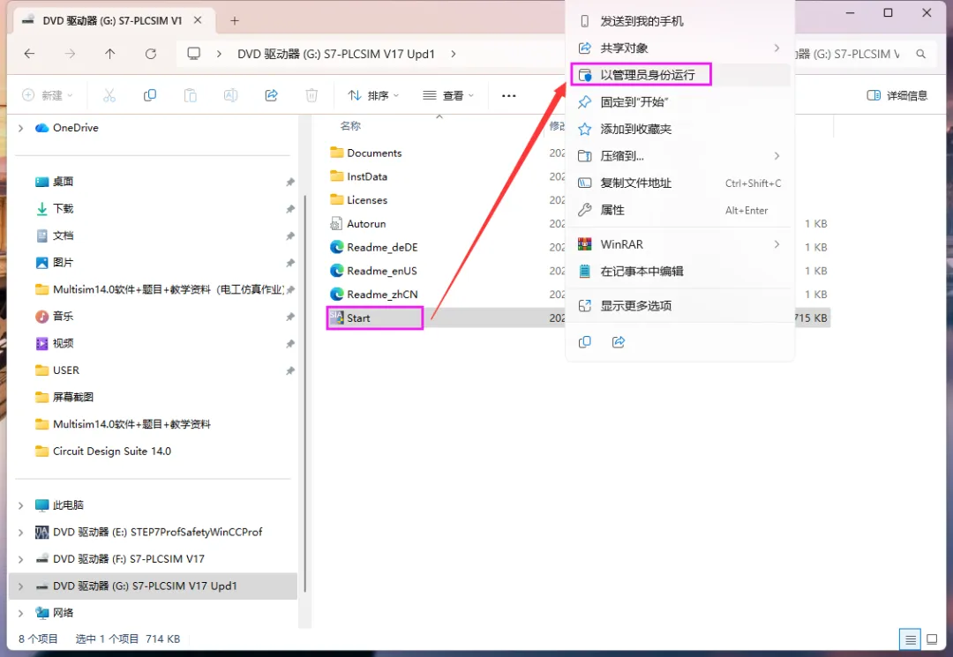Expand DVD drive (F:) S7-PLCSIM V17 node
The width and height of the screenshot is (953, 657).
20,559
